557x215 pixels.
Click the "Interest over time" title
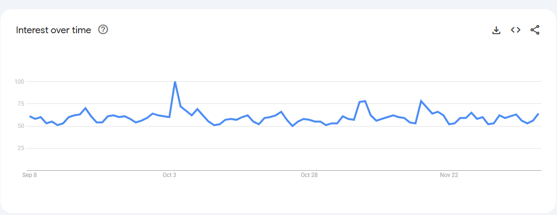54,30
